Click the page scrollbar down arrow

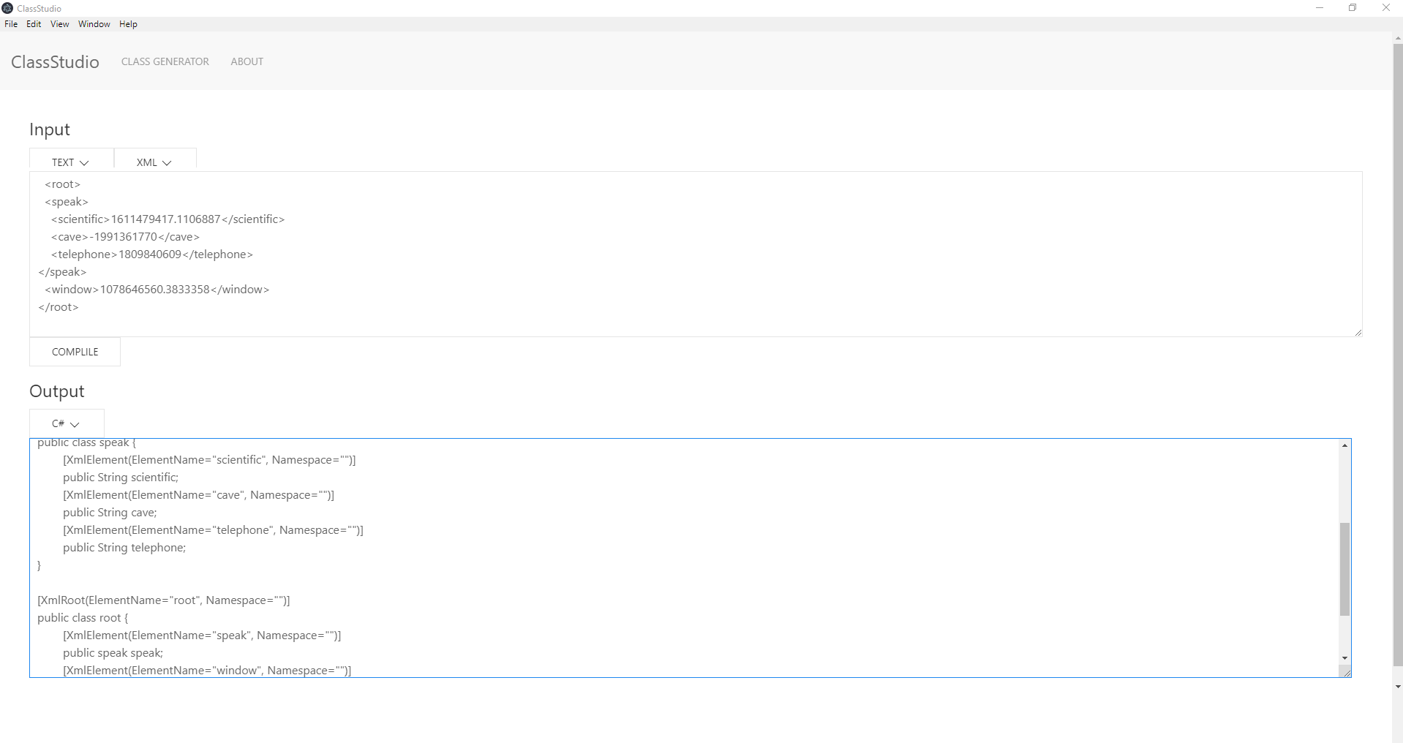pos(1398,687)
